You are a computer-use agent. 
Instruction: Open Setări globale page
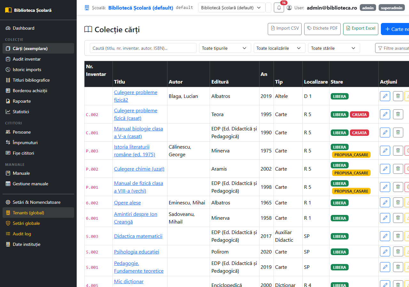[38, 223]
